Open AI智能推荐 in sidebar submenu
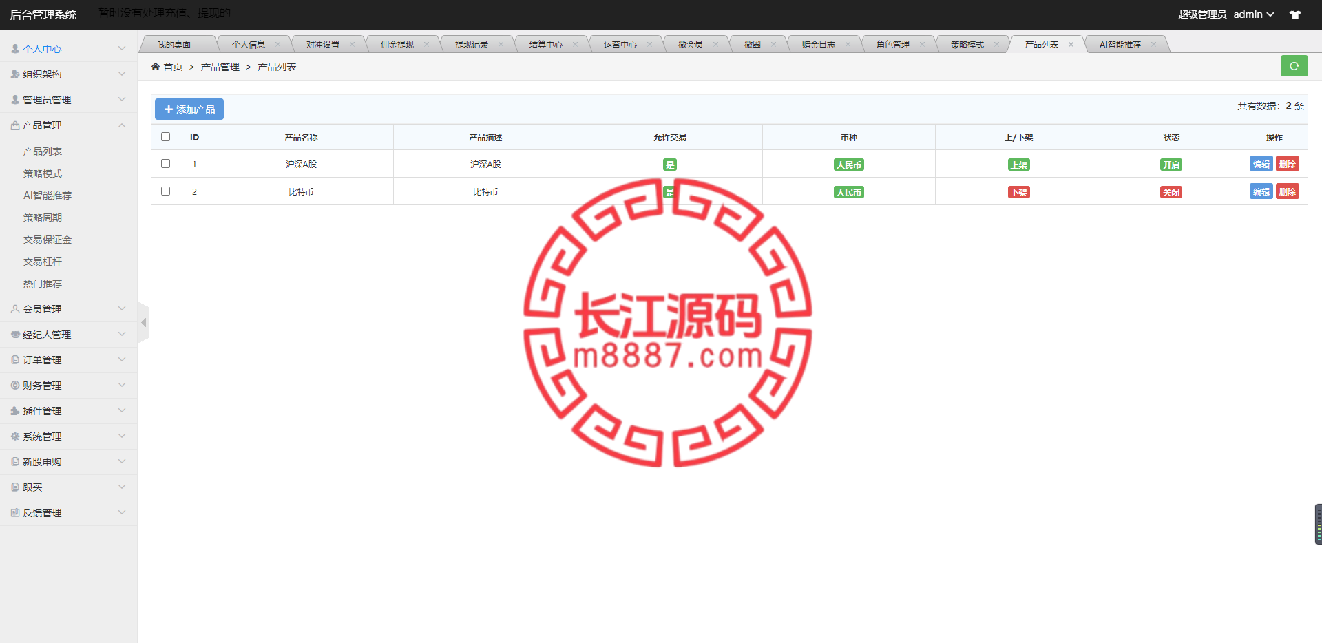 coord(48,196)
